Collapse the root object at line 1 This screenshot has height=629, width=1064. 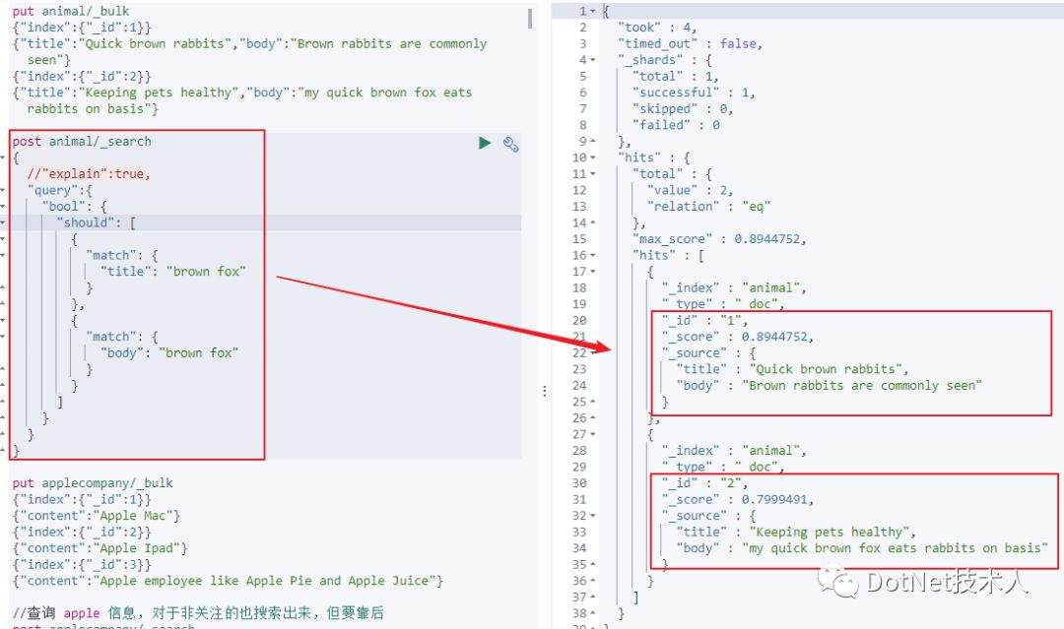(x=593, y=12)
